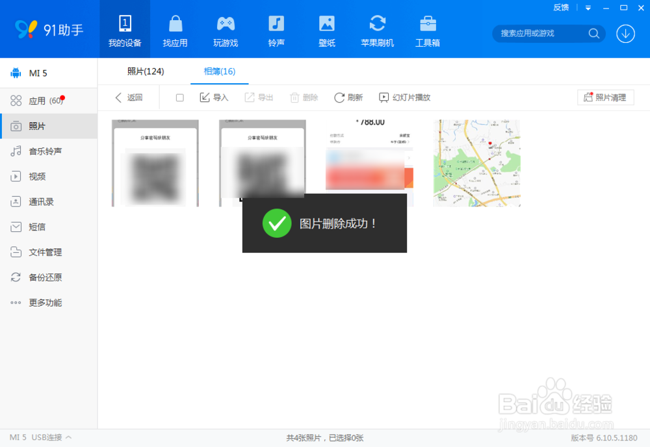Select the 我的设备 device icon
The width and height of the screenshot is (650, 447).
[125, 29]
